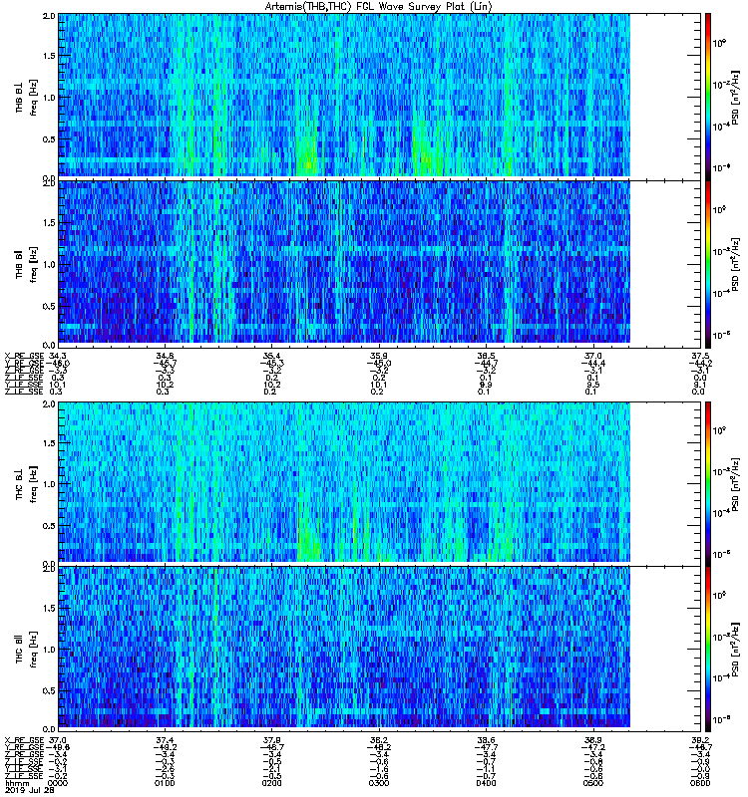Click the "Artemis(THB,THC) FGL Wave Survey Plot" title
The image size is (748, 797).
click(379, 6)
